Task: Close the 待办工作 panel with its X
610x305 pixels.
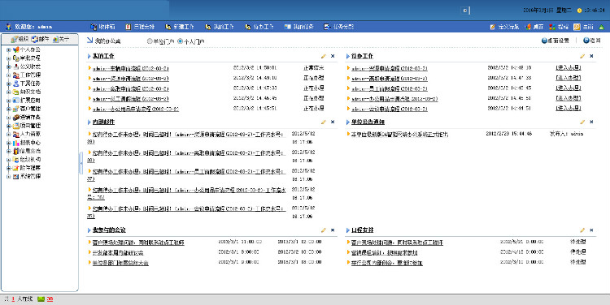Action: tap(591, 56)
